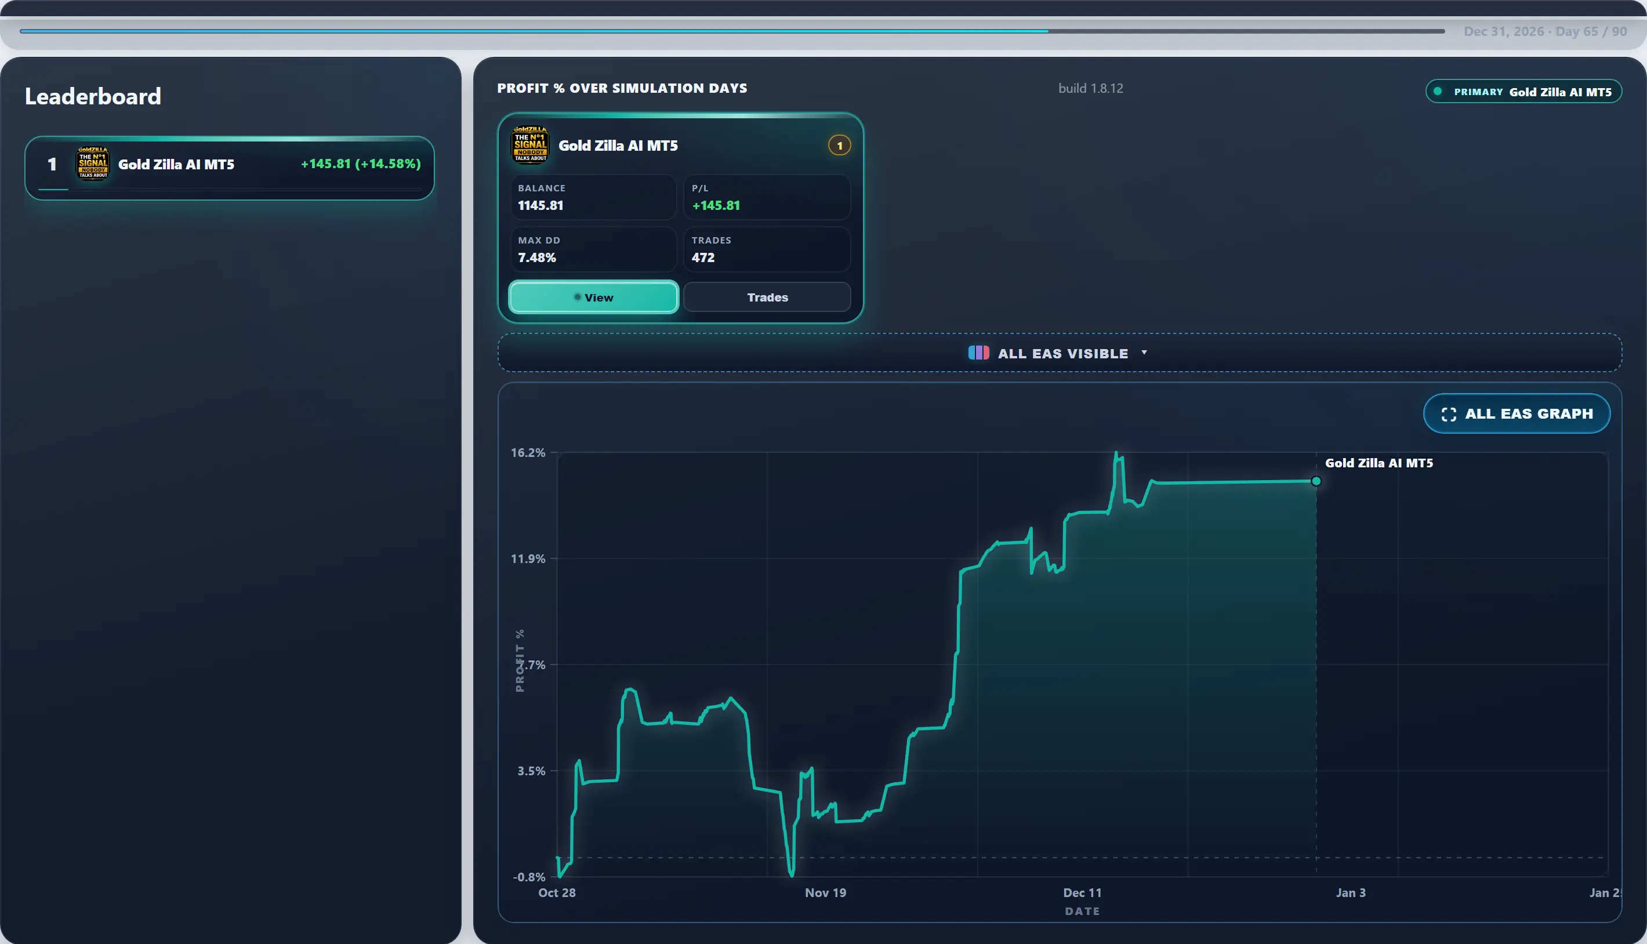Click the P/L +145.81 stat box
This screenshot has width=1647, height=944.
[x=767, y=197]
